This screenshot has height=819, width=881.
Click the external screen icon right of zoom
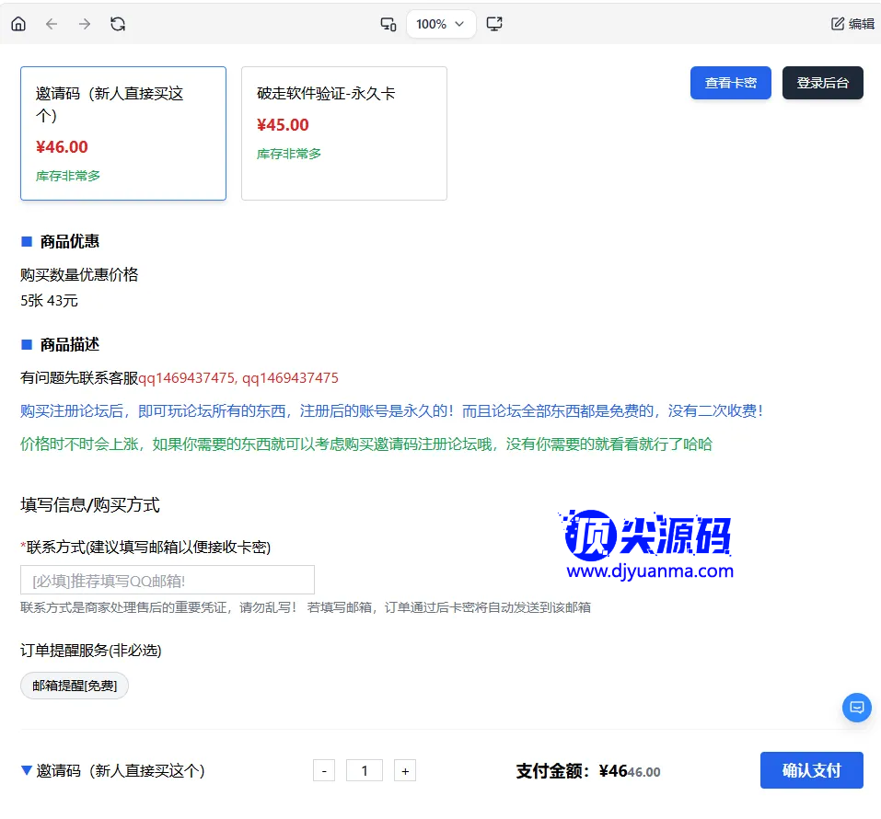pyautogui.click(x=494, y=24)
